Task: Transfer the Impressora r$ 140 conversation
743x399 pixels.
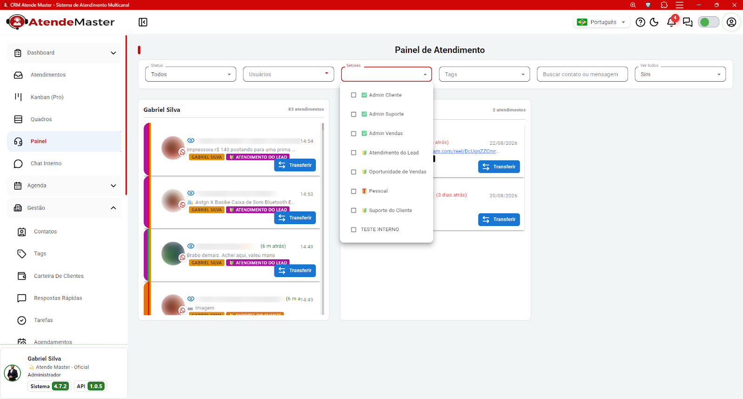Action: (295, 165)
